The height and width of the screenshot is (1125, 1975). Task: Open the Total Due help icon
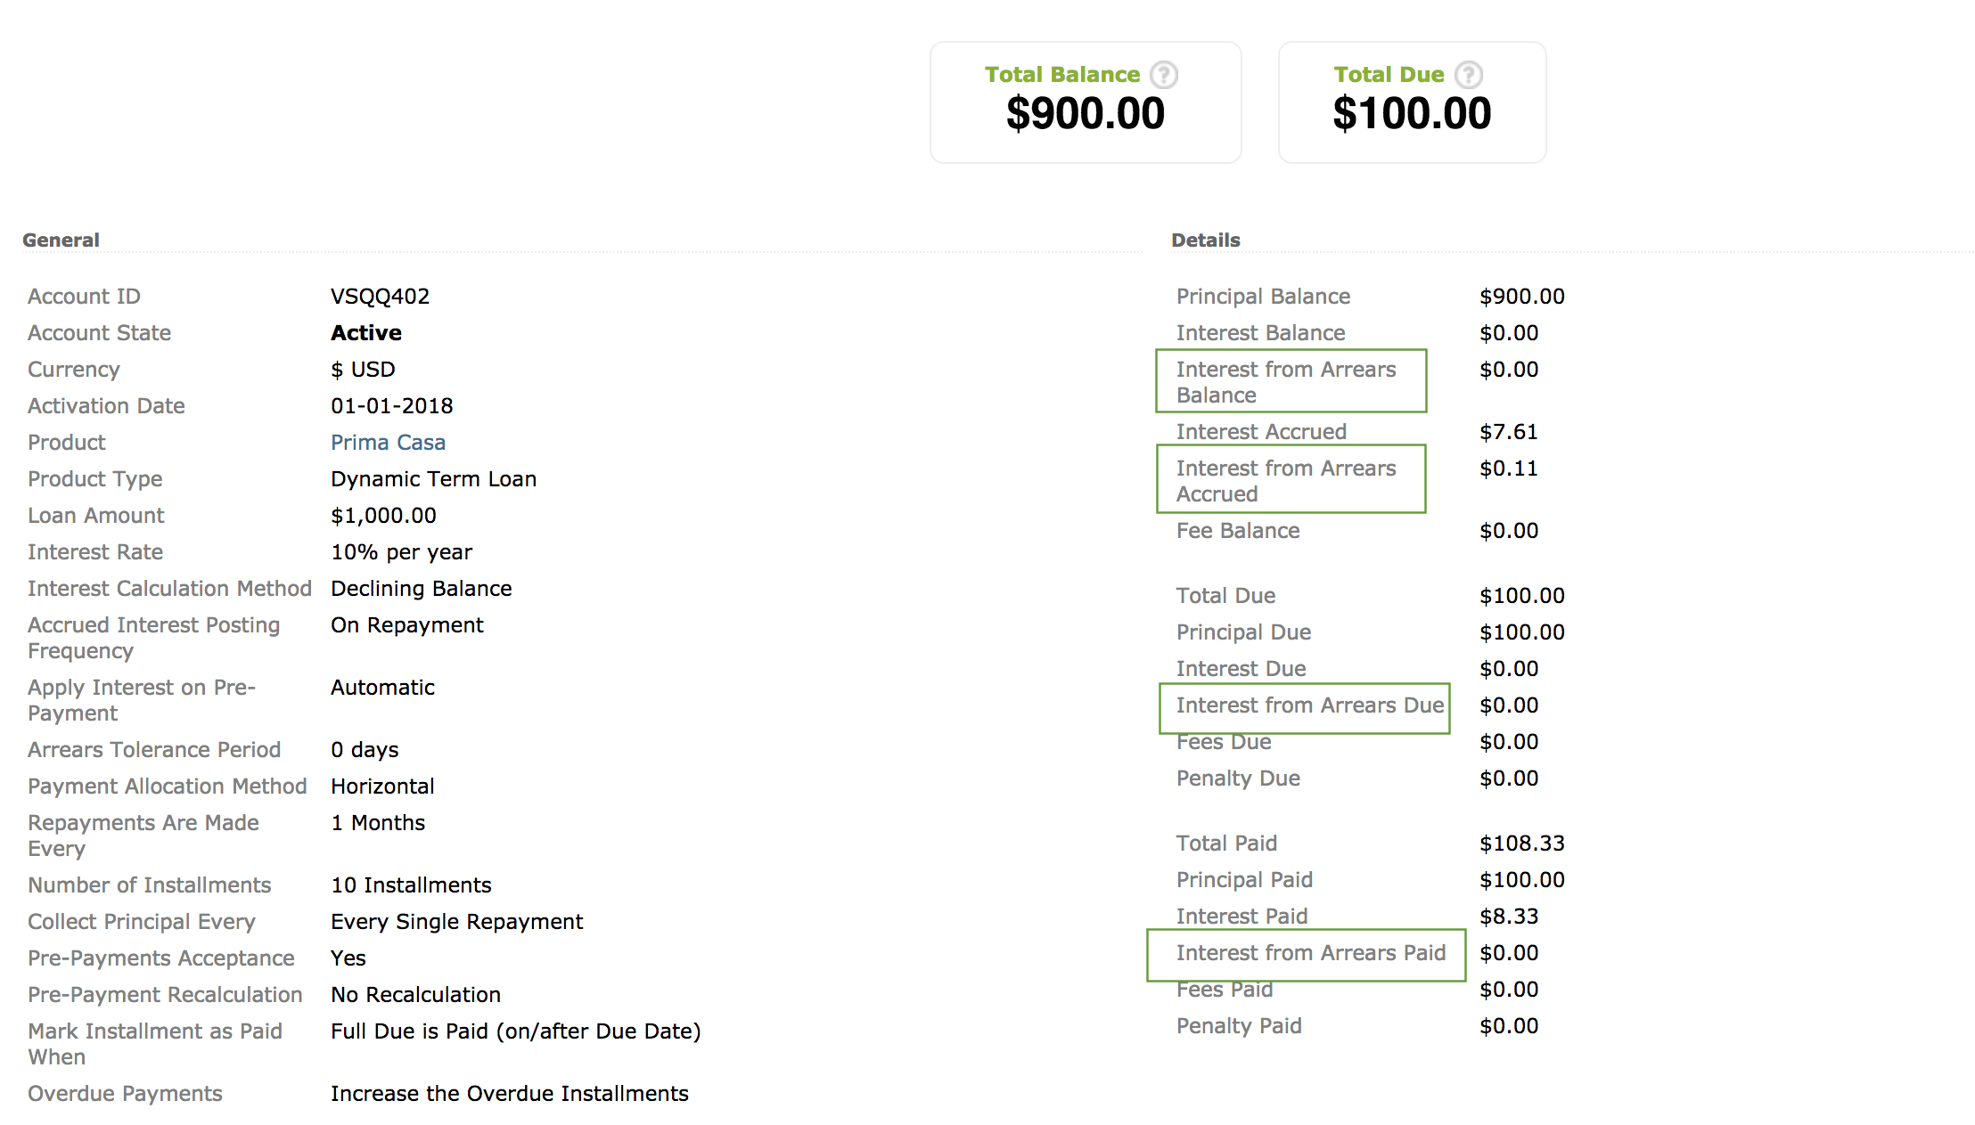point(1470,75)
